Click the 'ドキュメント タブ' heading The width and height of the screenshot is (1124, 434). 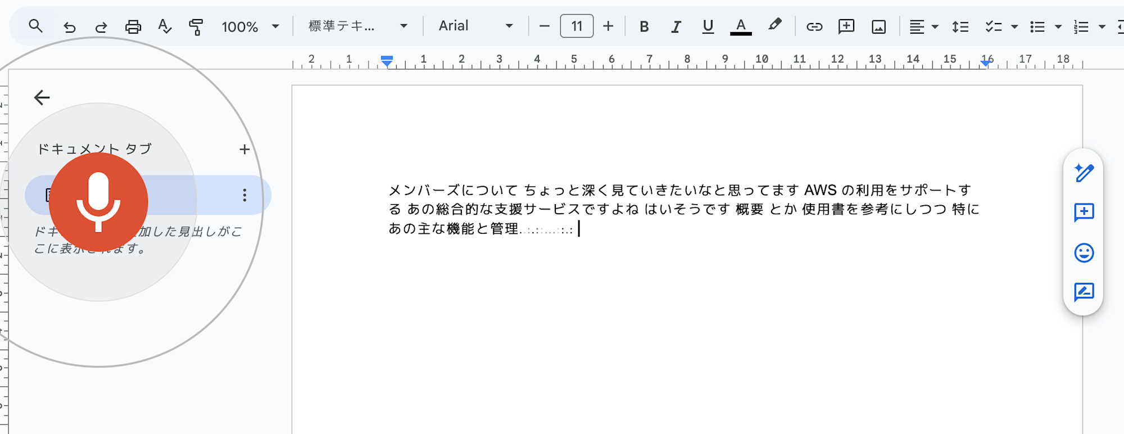(94, 149)
